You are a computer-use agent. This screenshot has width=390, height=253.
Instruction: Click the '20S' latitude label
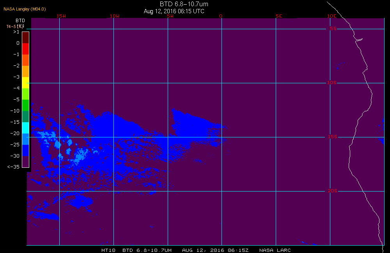[x=333, y=191]
